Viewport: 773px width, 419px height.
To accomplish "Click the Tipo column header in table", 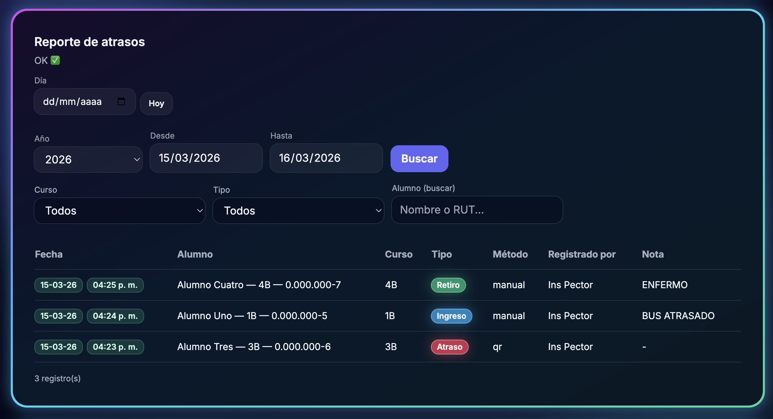I will coord(442,254).
